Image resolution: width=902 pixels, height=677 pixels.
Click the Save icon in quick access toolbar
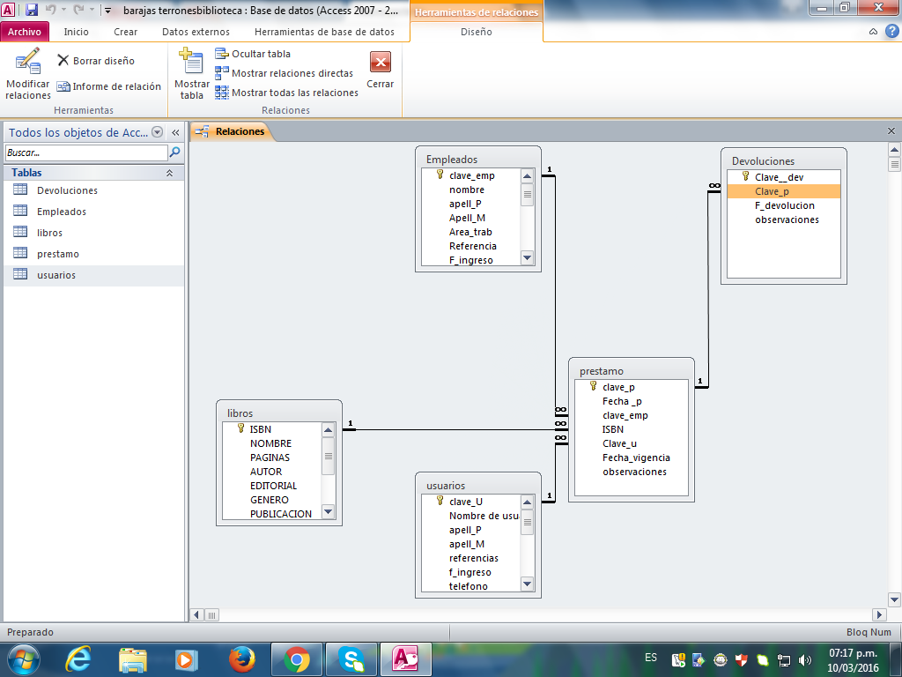pyautogui.click(x=32, y=10)
